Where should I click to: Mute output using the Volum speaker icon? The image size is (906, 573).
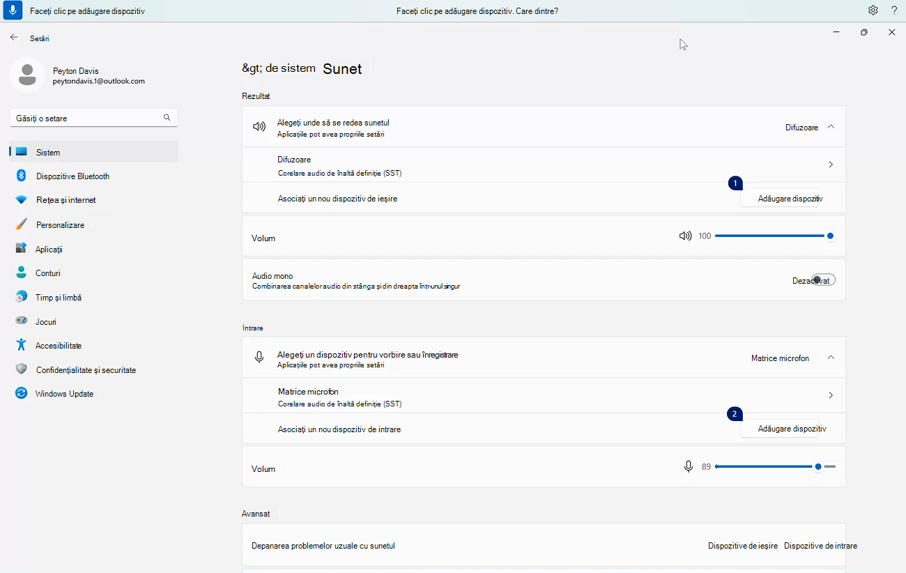point(685,236)
